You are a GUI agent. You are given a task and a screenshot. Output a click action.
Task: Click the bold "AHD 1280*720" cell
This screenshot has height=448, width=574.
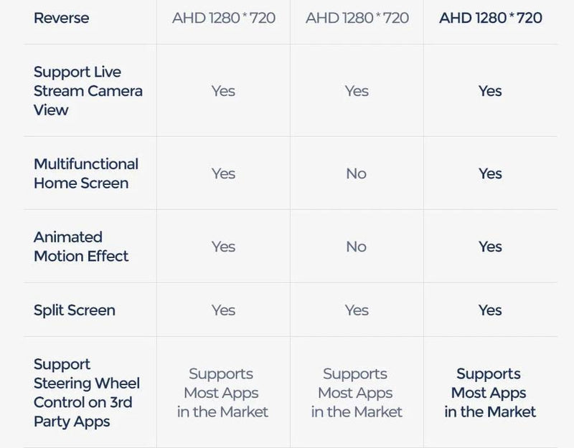pos(490,18)
